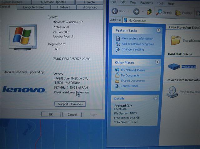Select the DVD/CD-RW Drive icon
Viewport: 200px width, 149px height.
pyautogui.click(x=172, y=92)
